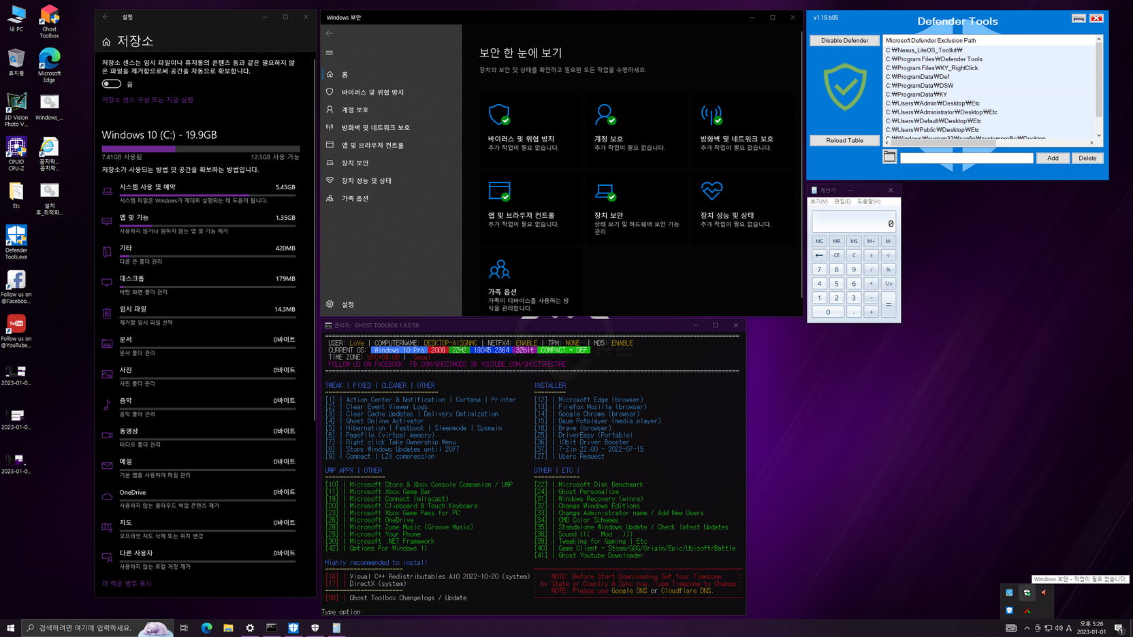Click the backspace arrow key in 계산기

pos(819,255)
